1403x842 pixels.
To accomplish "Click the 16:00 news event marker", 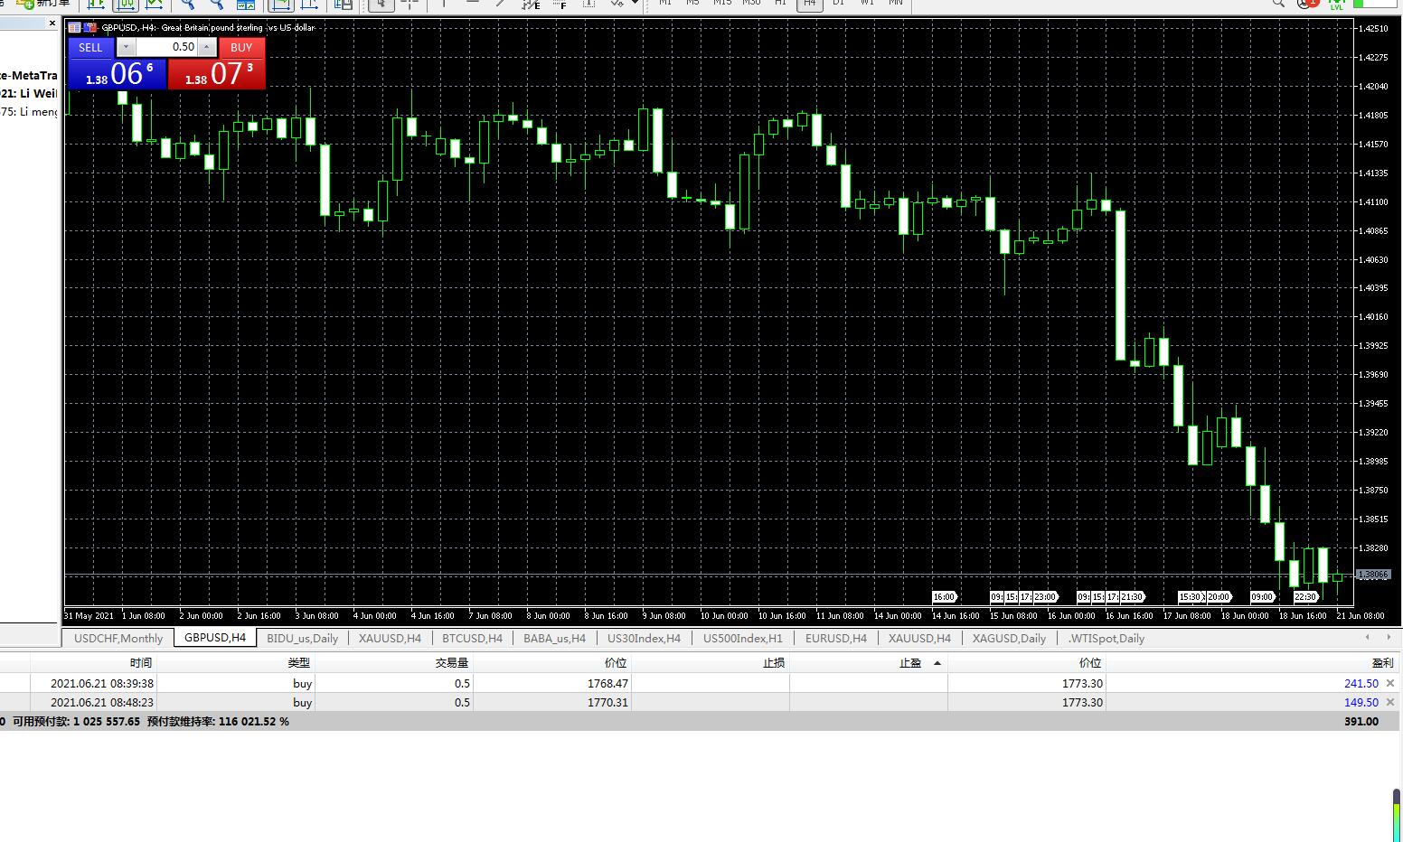I will 944,597.
